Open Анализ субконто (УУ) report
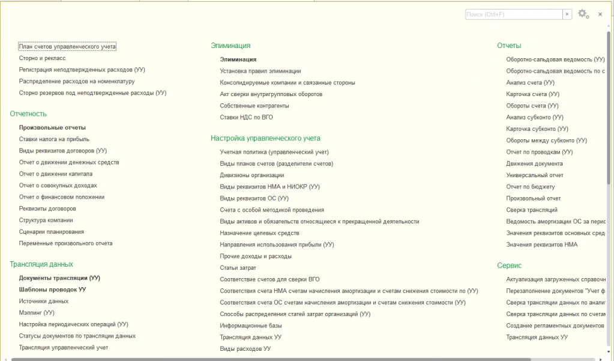Screen dimensions: 614x361 (535, 117)
